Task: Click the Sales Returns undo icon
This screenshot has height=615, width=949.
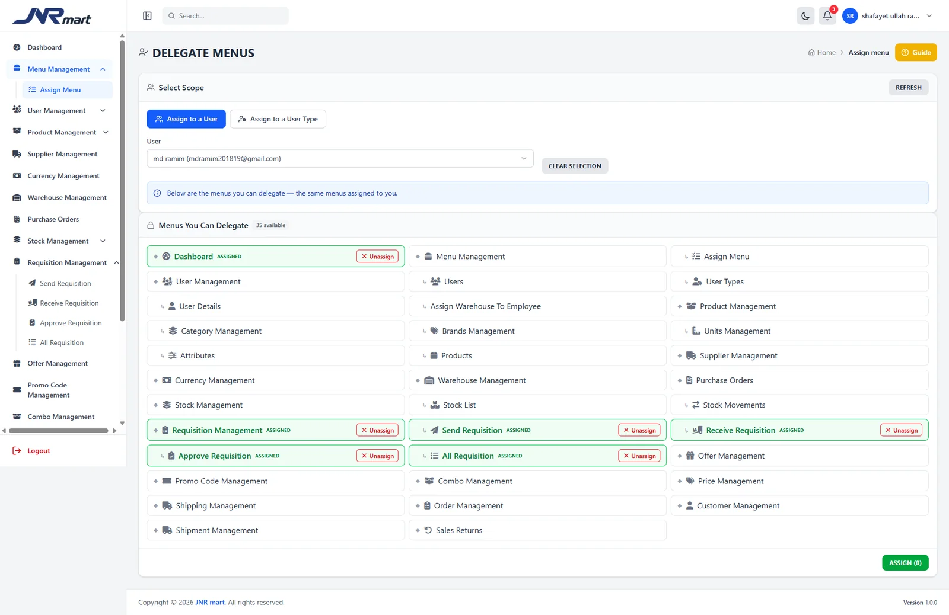Action: (428, 530)
